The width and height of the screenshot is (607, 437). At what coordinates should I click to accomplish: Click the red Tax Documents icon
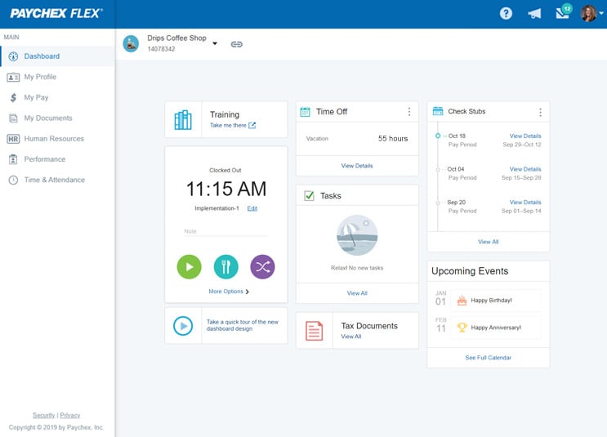[x=314, y=331]
